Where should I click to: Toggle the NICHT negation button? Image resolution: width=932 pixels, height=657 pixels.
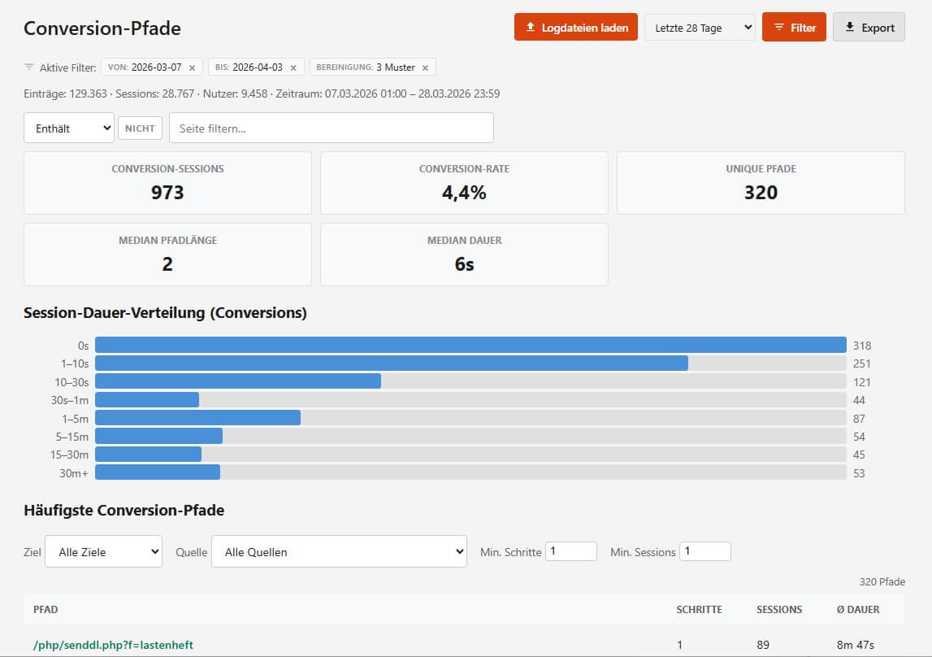coord(140,128)
